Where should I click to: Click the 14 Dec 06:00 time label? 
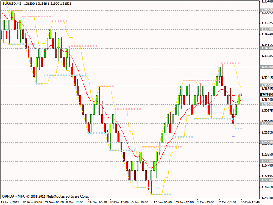(97, 202)
